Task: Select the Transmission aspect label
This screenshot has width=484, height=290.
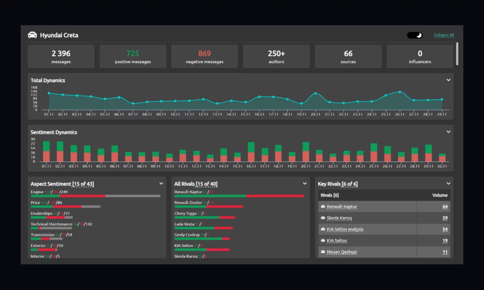Action: [x=43, y=235]
